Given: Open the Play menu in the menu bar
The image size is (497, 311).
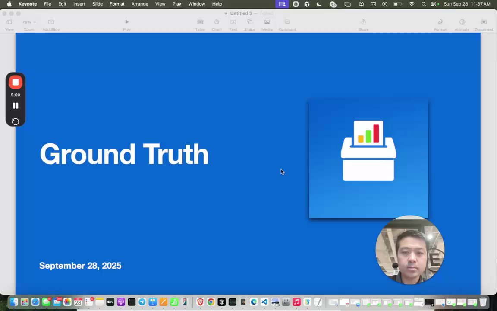Looking at the screenshot, I should pos(177,4).
